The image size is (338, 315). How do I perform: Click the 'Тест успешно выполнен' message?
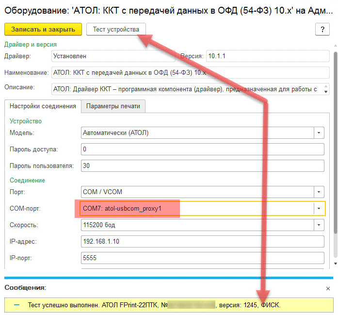pos(154,305)
